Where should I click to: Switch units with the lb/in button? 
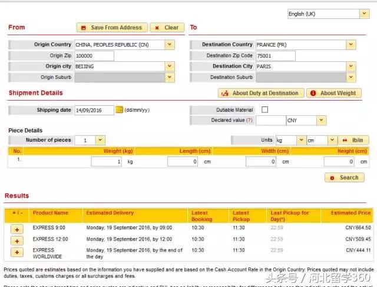(353, 140)
